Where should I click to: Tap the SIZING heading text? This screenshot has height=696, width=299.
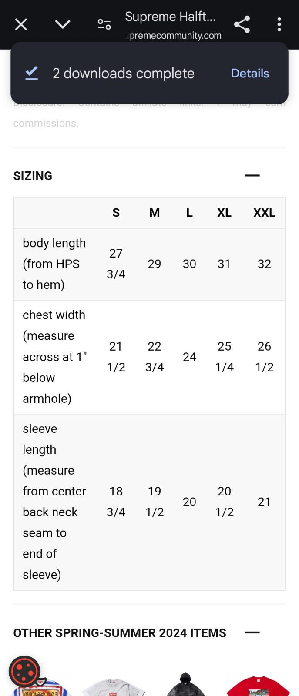33,176
